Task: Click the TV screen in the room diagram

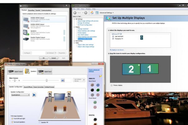Action: coord(59,97)
